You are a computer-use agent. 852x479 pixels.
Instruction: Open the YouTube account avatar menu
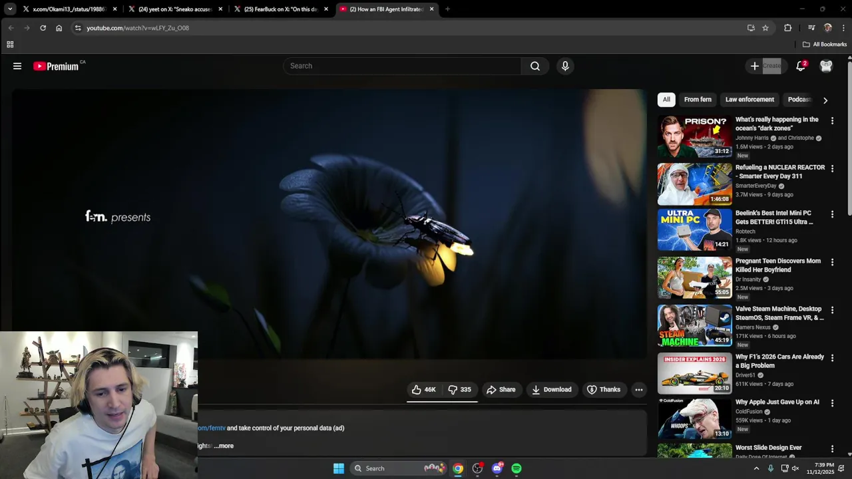(x=826, y=66)
